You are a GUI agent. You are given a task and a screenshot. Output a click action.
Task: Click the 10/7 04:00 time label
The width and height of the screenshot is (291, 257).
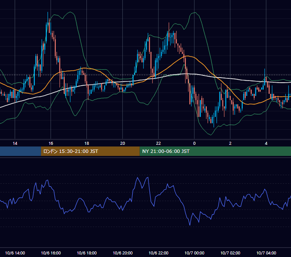click(x=266, y=253)
